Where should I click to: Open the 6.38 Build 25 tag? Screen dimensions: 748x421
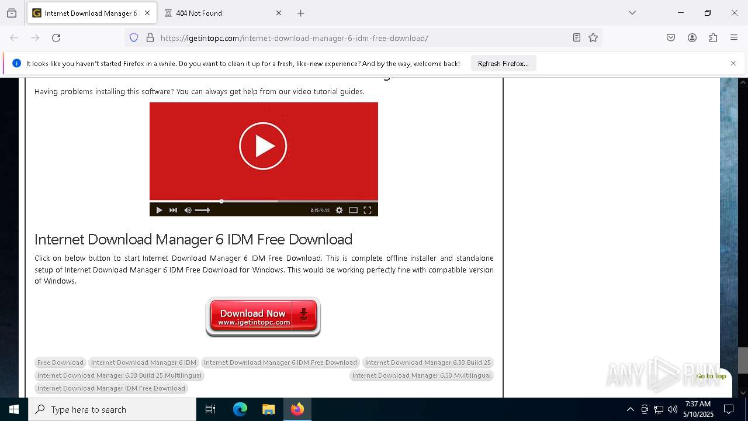click(428, 363)
